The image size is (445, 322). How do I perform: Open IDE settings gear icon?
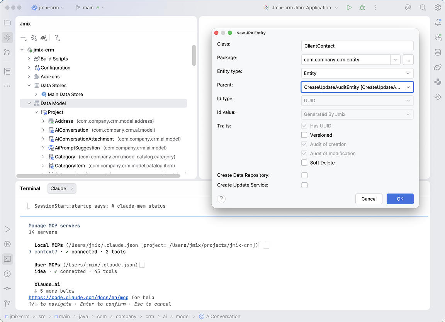point(438,8)
